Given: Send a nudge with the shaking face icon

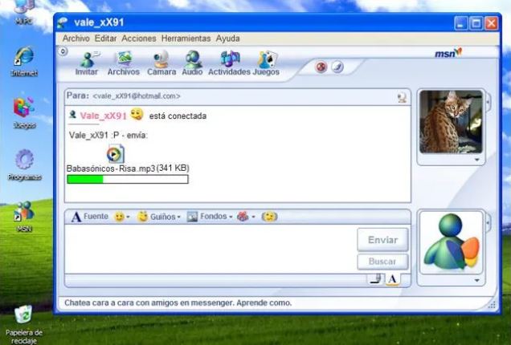Looking at the screenshot, I should point(269,217).
